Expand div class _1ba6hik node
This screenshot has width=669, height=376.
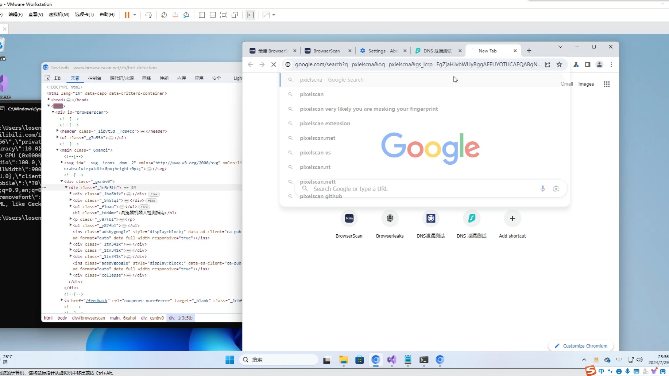tap(71, 193)
